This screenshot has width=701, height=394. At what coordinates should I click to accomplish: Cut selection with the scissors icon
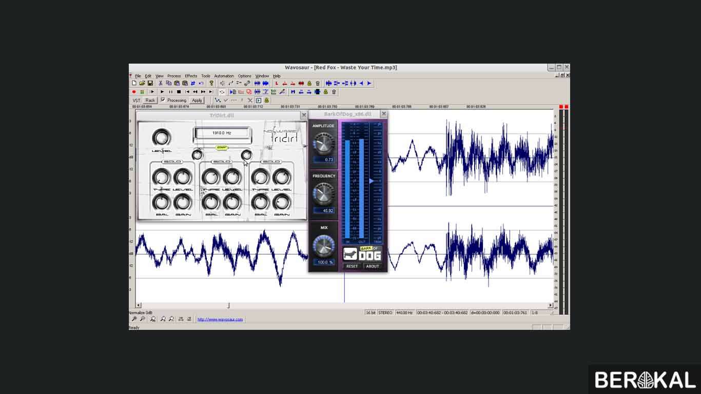click(161, 83)
